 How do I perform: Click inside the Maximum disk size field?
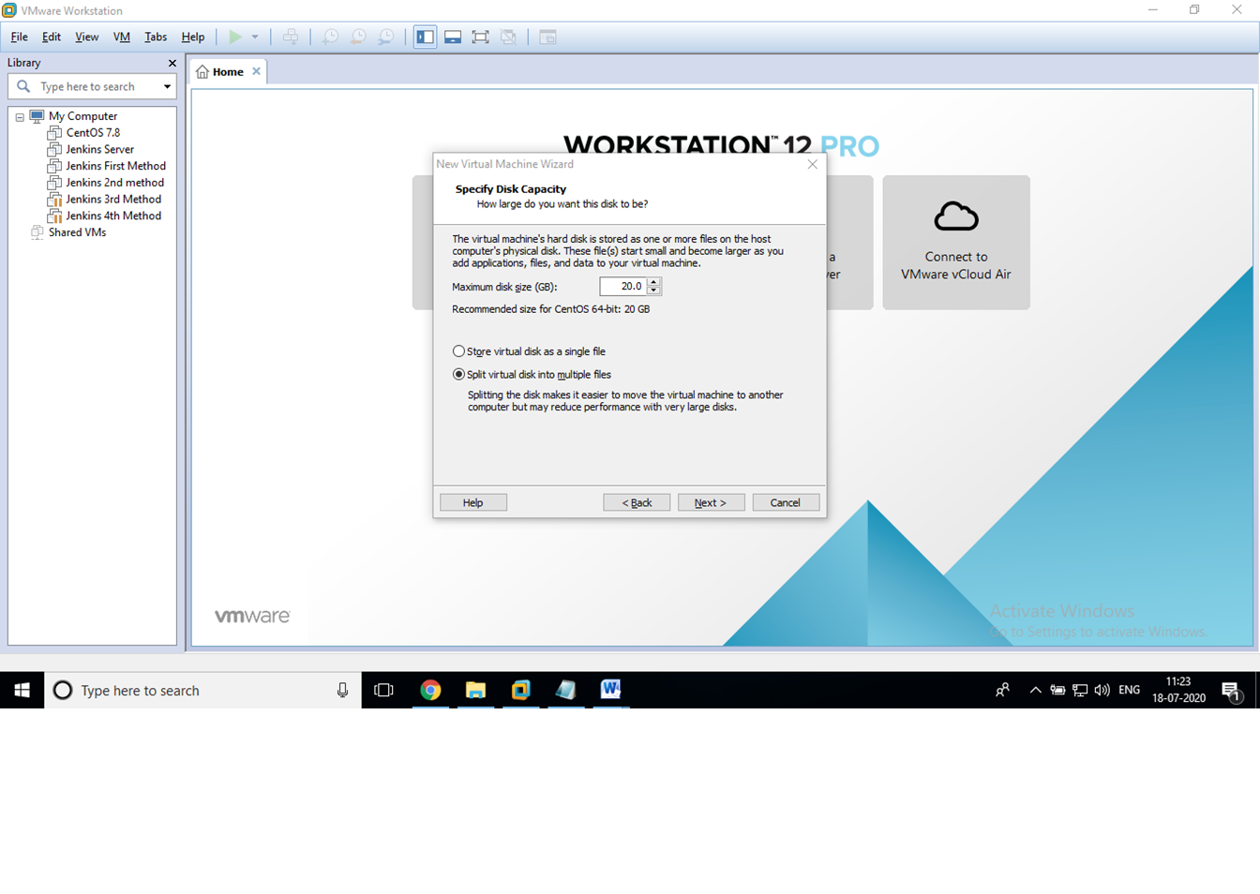(x=622, y=286)
